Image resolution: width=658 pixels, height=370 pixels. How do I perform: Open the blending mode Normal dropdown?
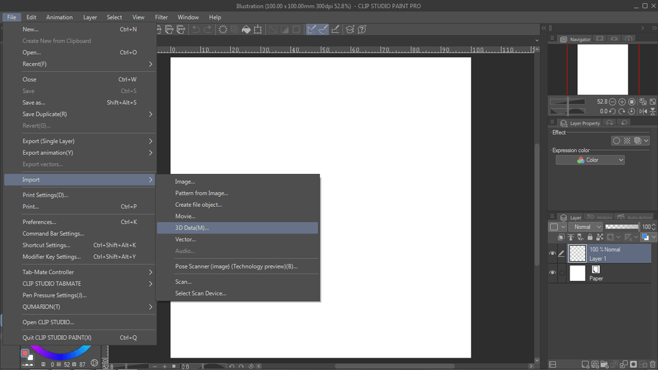(585, 227)
